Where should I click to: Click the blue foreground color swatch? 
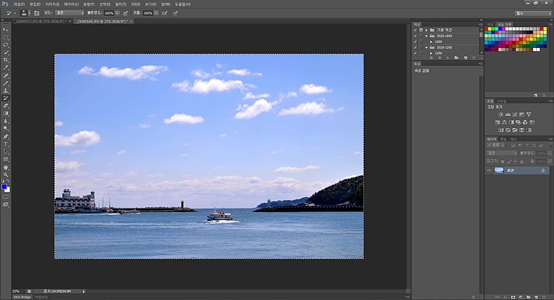[x=4, y=186]
